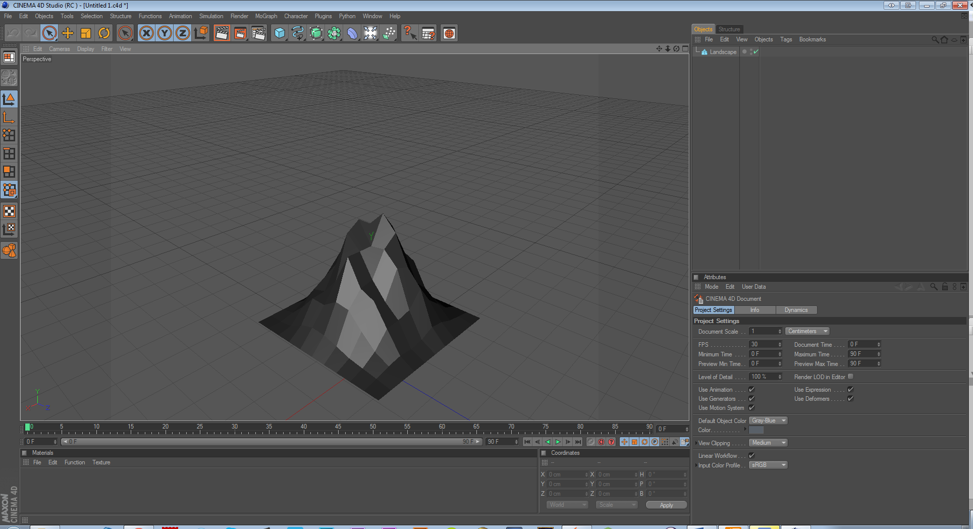Select the Scale tool in the top toolbar
The height and width of the screenshot is (529, 973).
pos(86,33)
